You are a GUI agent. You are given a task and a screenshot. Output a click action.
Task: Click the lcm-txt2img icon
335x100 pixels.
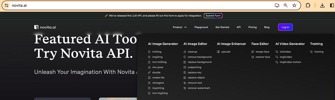click(149, 62)
